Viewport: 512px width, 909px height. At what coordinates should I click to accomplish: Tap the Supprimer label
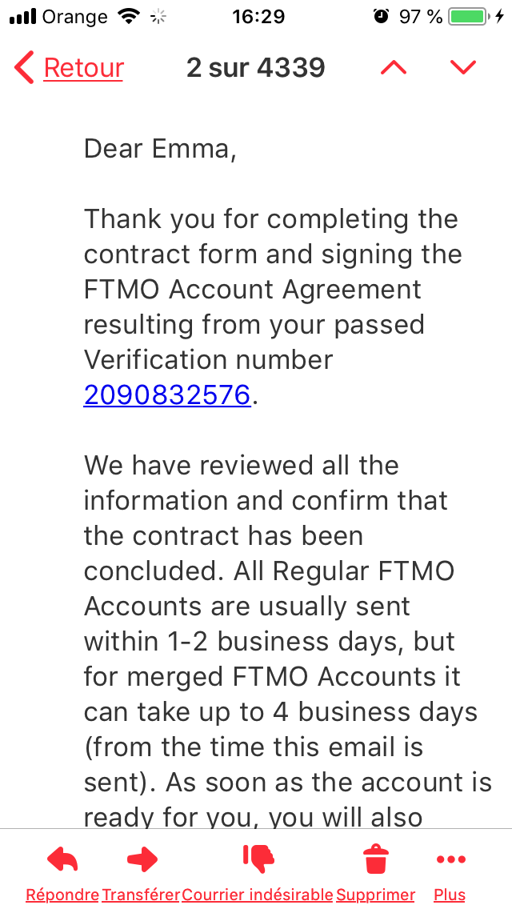pos(376,895)
